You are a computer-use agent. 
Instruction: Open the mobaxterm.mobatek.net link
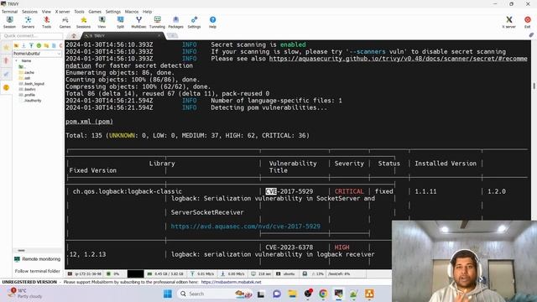pyautogui.click(x=232, y=282)
